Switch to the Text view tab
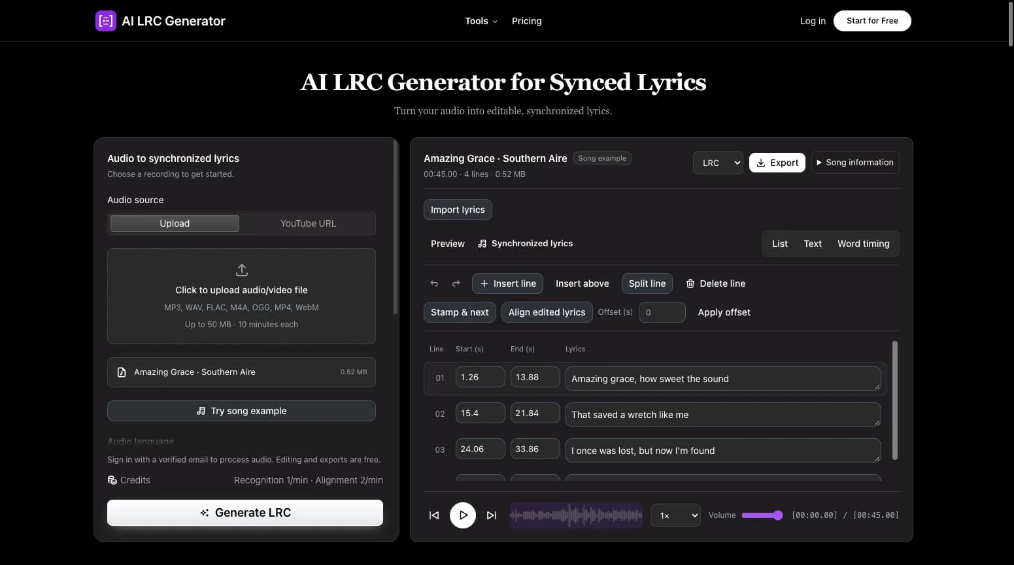The width and height of the screenshot is (1014, 565). (x=813, y=244)
